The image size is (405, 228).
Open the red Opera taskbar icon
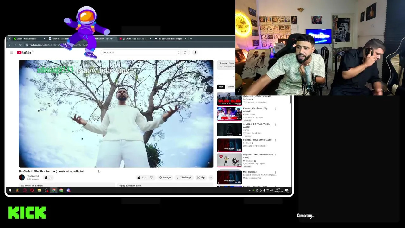(x=32, y=190)
